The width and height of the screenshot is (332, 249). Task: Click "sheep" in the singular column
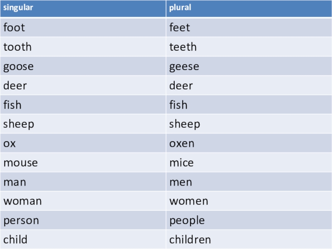tap(19, 124)
